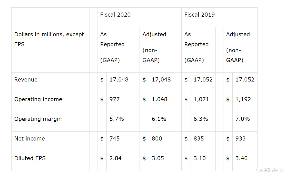The width and height of the screenshot is (286, 175).
Task: Click the 3.46 diluted EPS value
Action: pyautogui.click(x=242, y=158)
